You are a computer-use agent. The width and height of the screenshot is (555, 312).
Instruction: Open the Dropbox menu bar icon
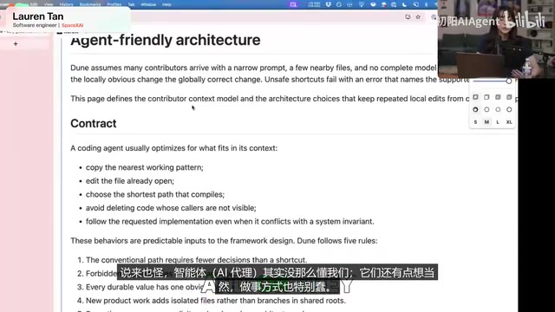[x=329, y=4]
